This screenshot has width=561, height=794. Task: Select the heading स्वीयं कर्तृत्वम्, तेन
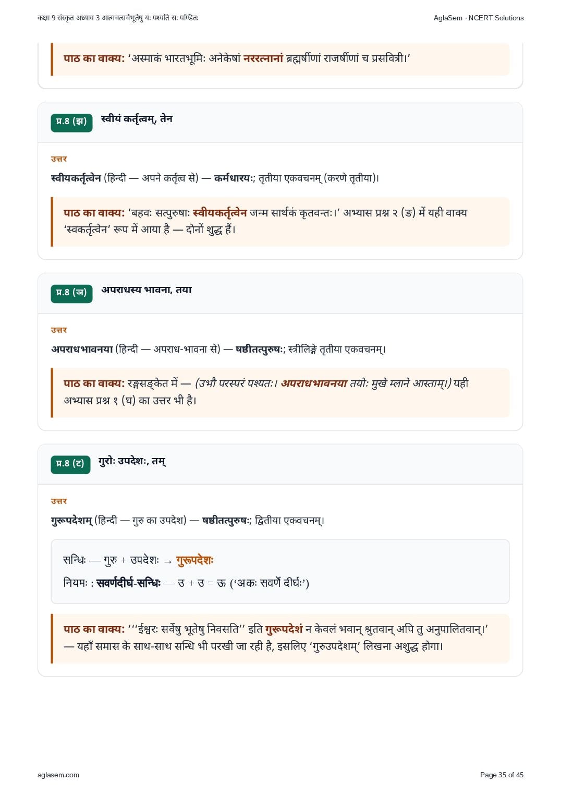pyautogui.click(x=137, y=119)
